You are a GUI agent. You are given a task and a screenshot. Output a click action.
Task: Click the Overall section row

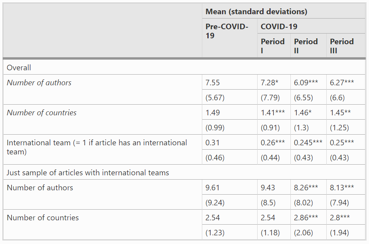pyautogui.click(x=19, y=68)
